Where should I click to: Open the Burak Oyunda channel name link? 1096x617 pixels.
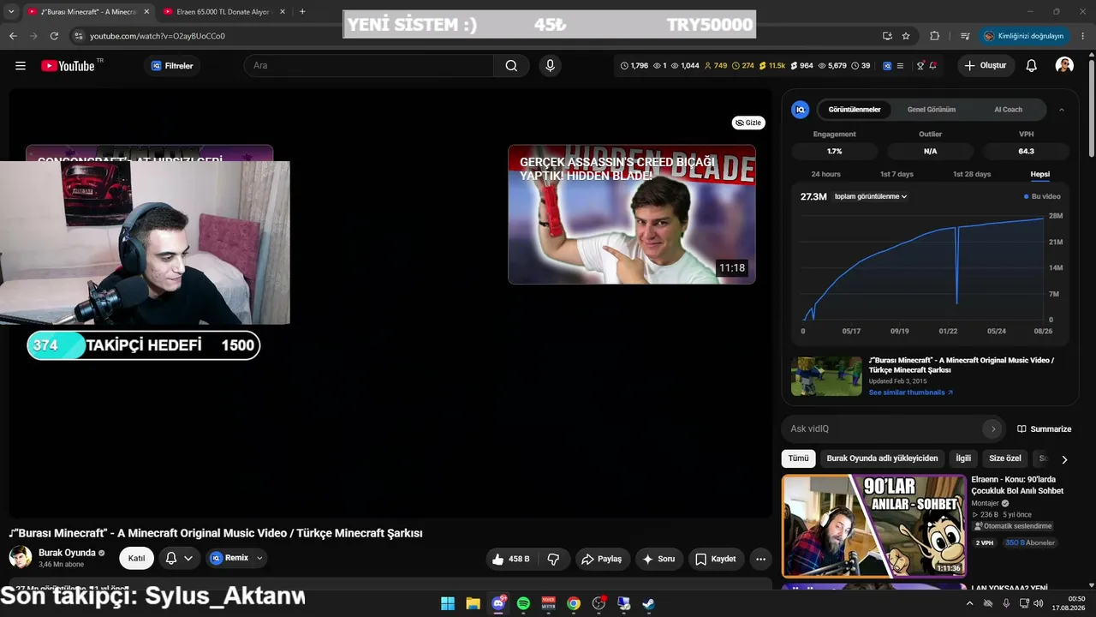(x=67, y=553)
